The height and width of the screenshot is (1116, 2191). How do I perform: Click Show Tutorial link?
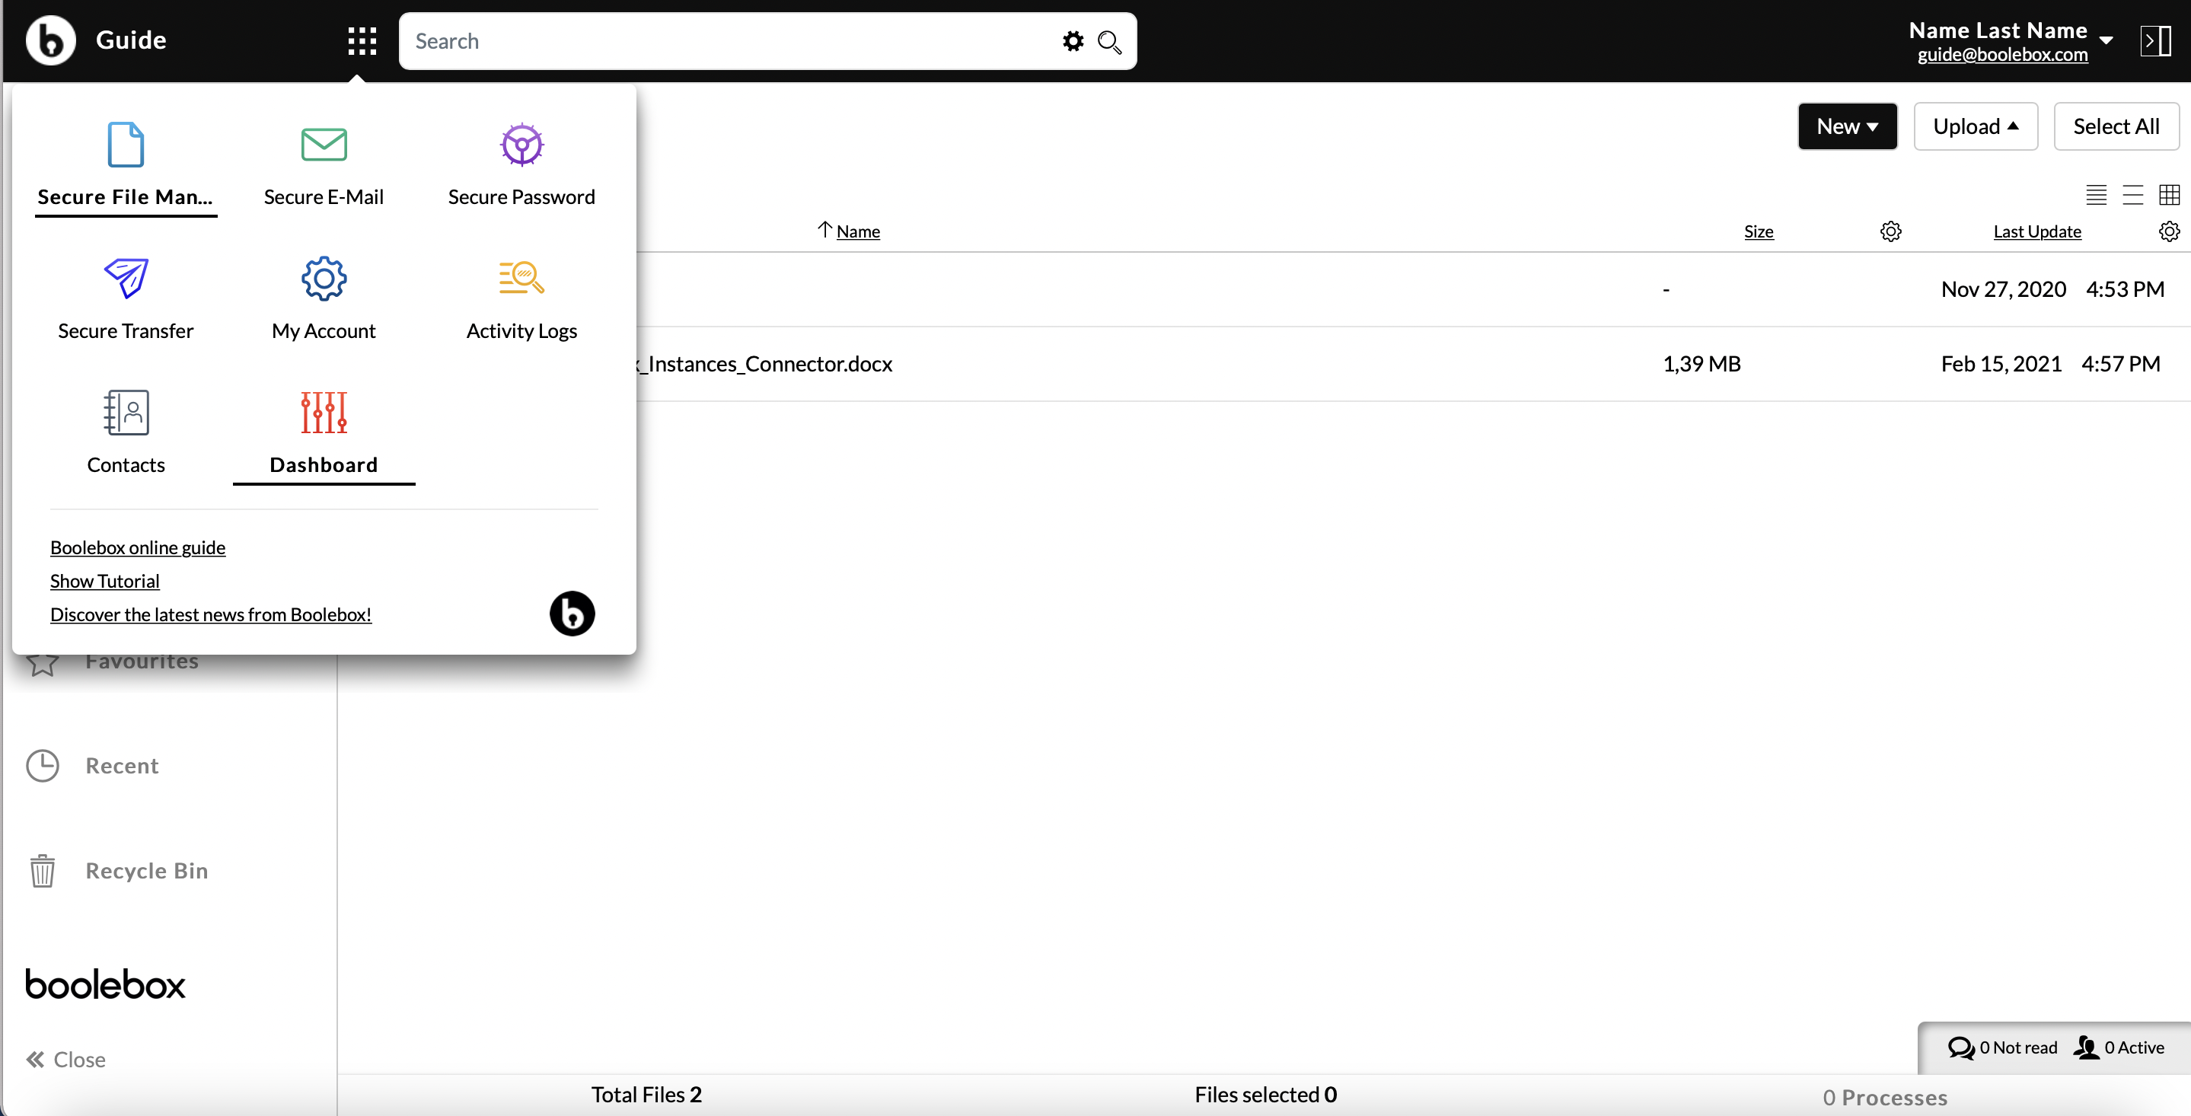[104, 580]
